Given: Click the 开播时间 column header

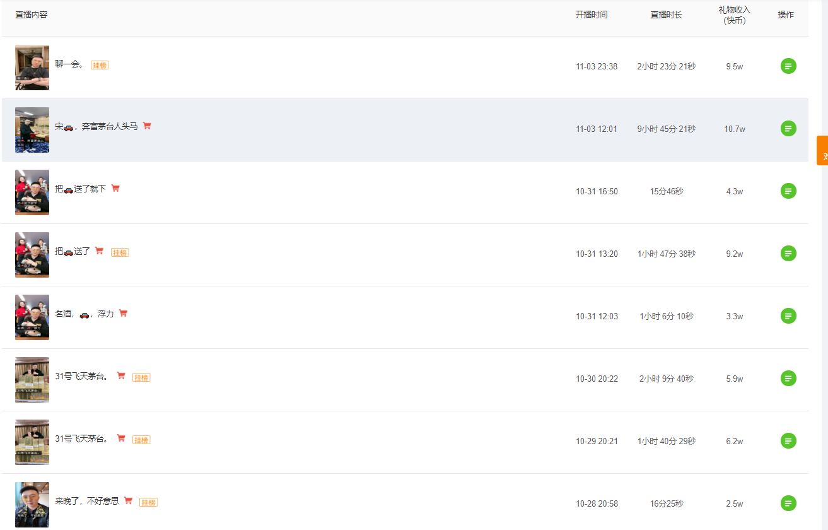Looking at the screenshot, I should [592, 15].
